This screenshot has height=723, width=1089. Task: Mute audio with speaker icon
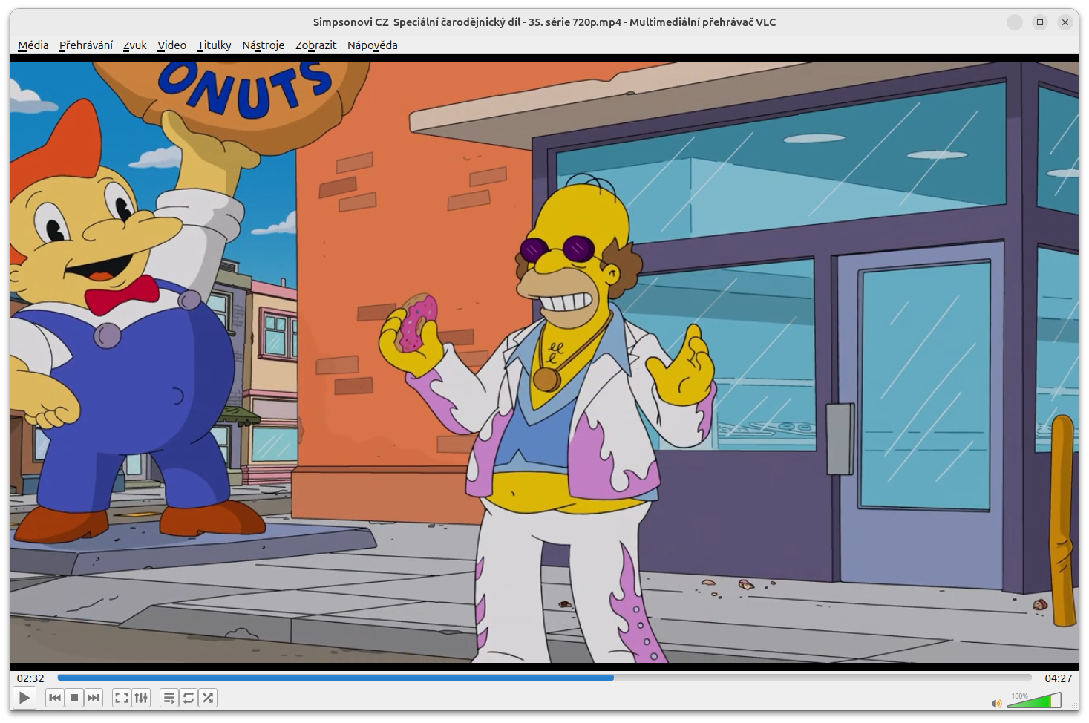point(996,703)
